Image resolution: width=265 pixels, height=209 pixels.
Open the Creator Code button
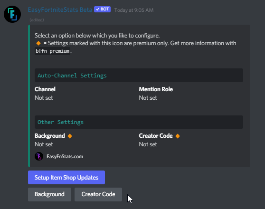coord(98,194)
